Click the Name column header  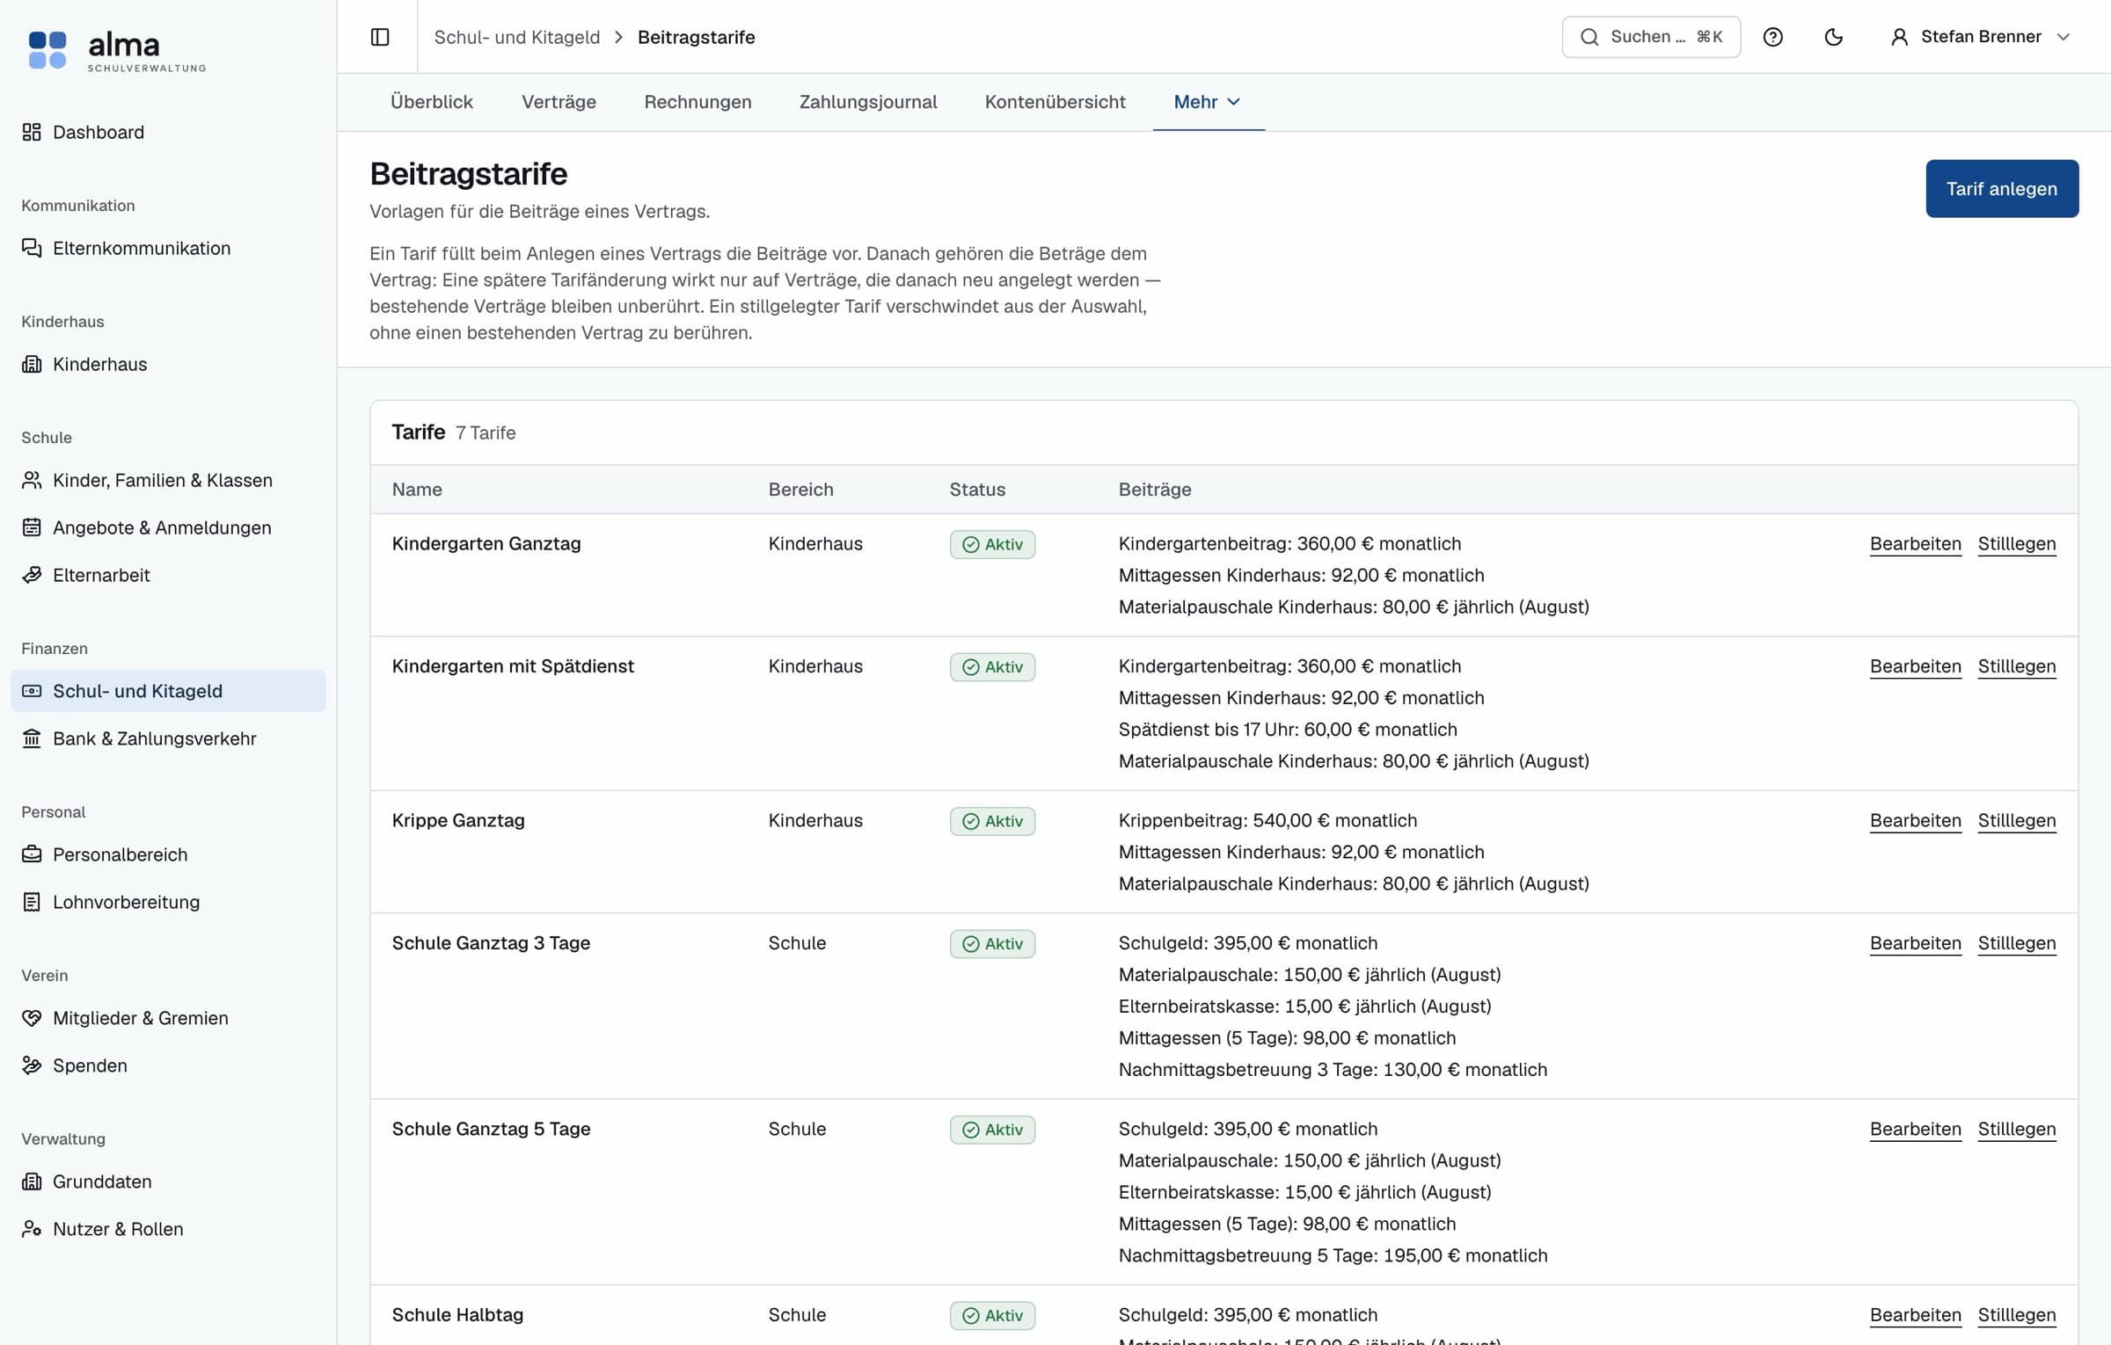417,490
